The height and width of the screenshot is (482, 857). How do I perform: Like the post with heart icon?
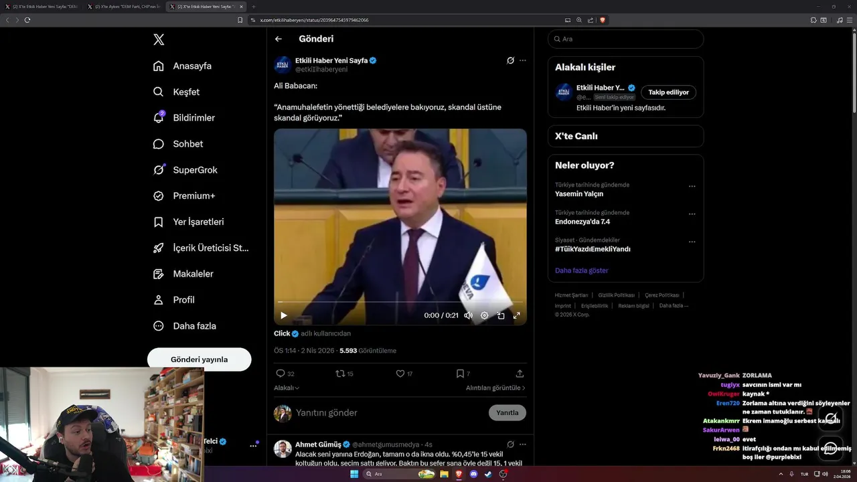point(400,374)
